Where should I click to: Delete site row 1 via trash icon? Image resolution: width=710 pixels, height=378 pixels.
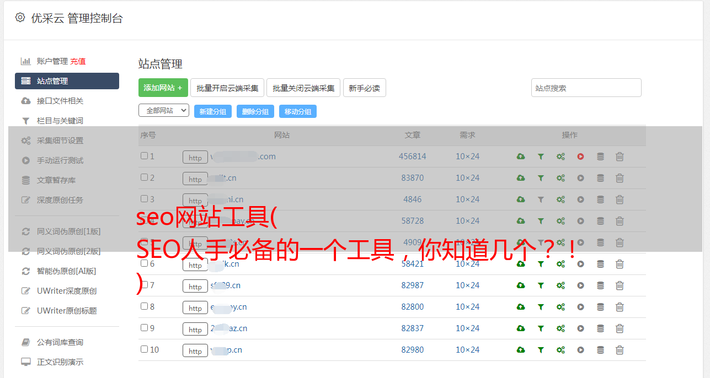(x=620, y=156)
